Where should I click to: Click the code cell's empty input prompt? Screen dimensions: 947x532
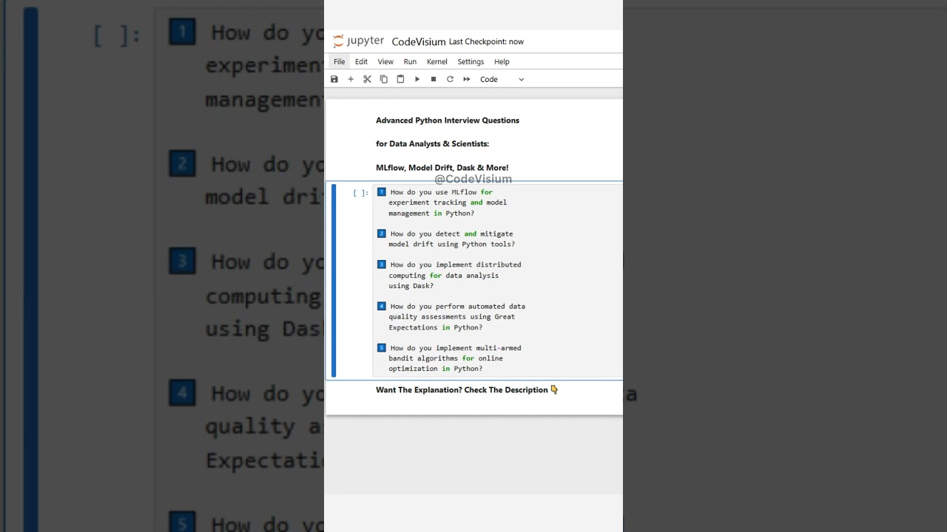click(x=360, y=193)
